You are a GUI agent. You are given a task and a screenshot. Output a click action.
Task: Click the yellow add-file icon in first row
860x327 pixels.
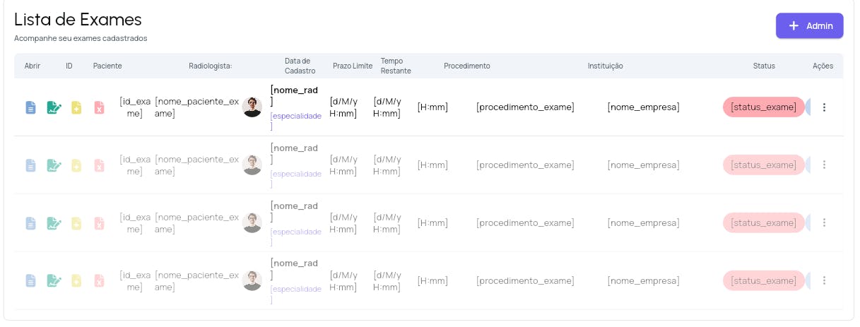[x=76, y=107]
